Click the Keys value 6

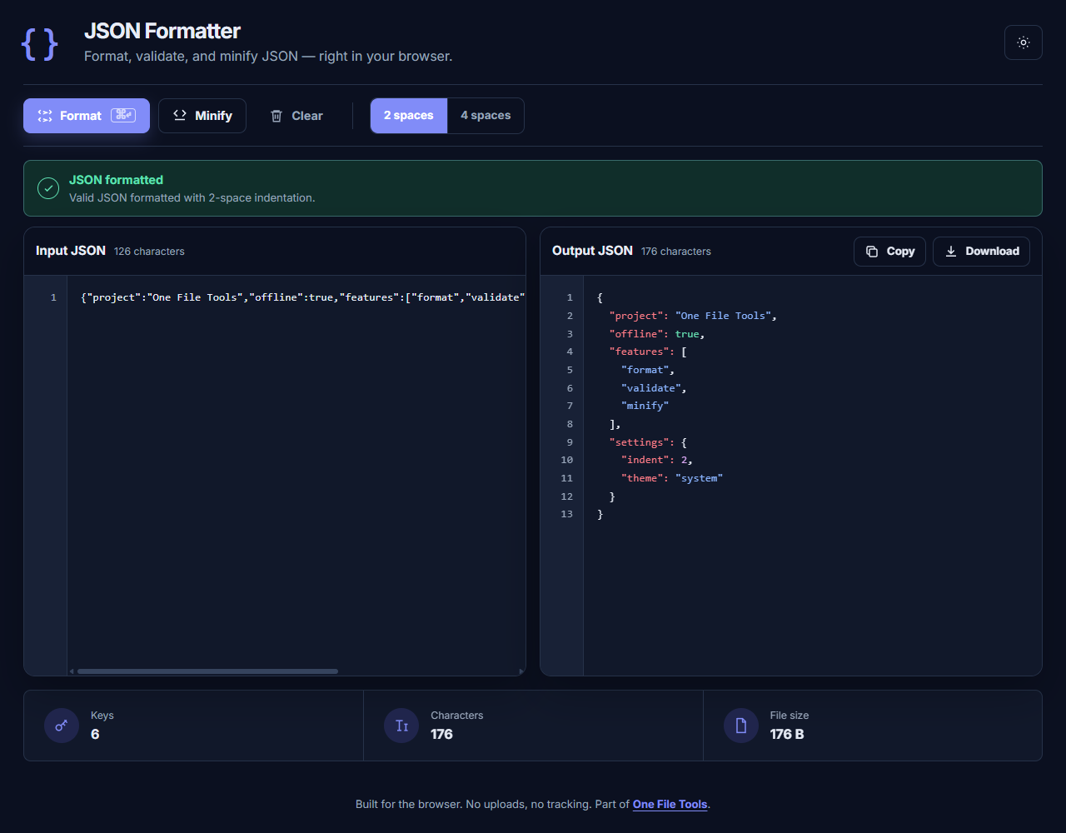pos(95,735)
